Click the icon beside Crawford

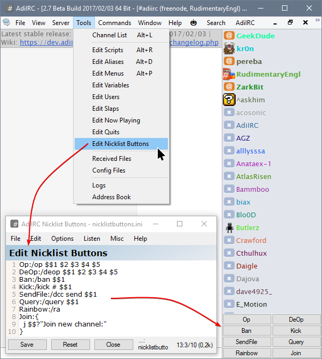[x=229, y=240]
